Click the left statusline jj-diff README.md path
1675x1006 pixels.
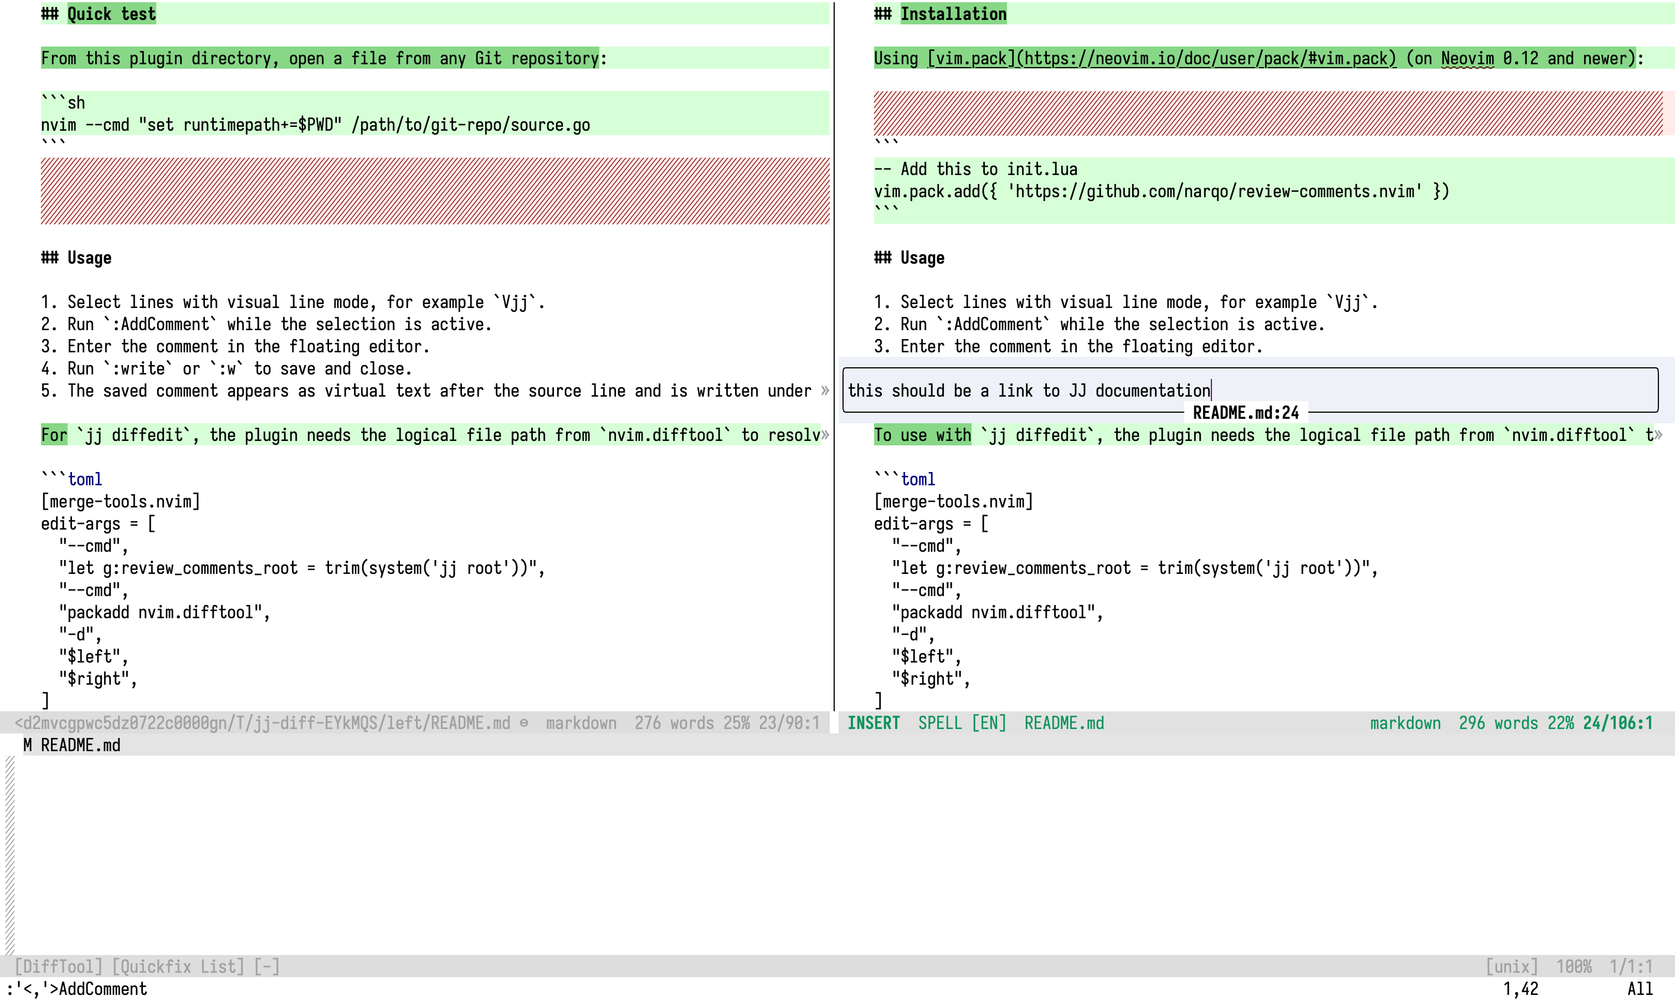(x=263, y=723)
